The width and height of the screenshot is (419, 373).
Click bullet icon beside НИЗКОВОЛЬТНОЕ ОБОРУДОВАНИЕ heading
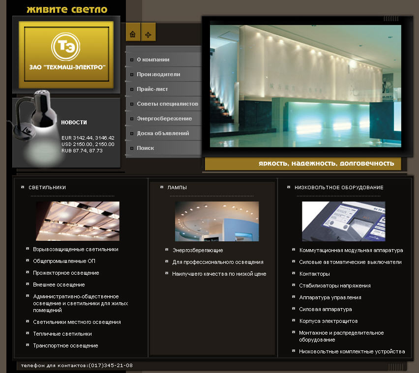click(289, 187)
